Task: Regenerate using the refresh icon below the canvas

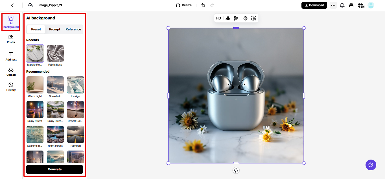Action: click(x=236, y=170)
